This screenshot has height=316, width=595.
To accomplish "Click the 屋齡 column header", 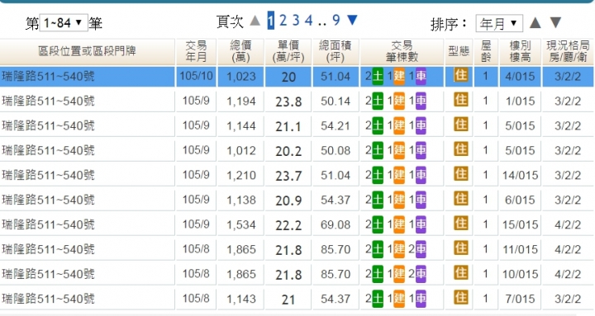I will point(486,51).
